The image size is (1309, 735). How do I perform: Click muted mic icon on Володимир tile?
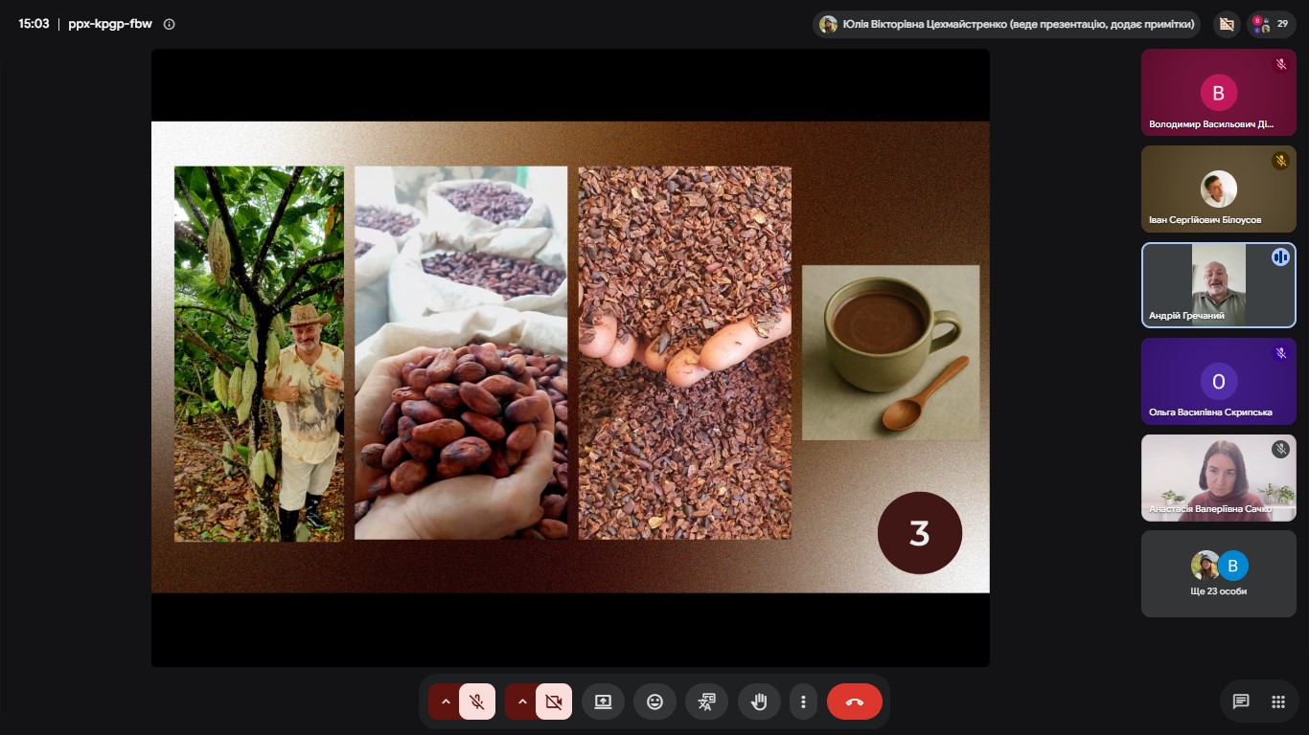click(1280, 64)
